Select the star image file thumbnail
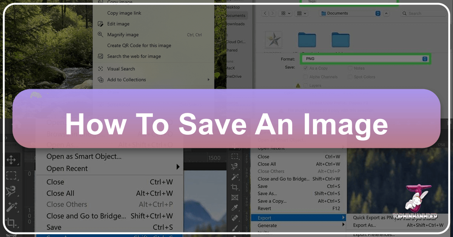Screen dimensions: 453x237 [x=273, y=40]
